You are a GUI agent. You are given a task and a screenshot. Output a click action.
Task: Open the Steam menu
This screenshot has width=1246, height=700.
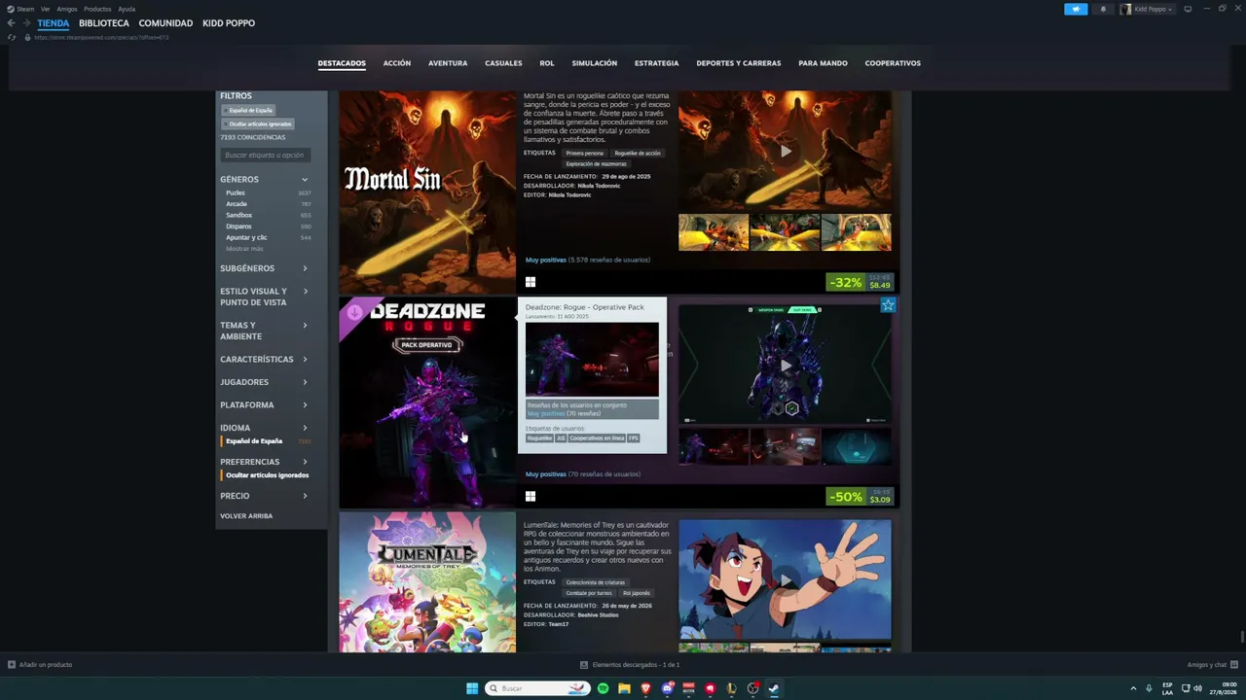(x=25, y=9)
